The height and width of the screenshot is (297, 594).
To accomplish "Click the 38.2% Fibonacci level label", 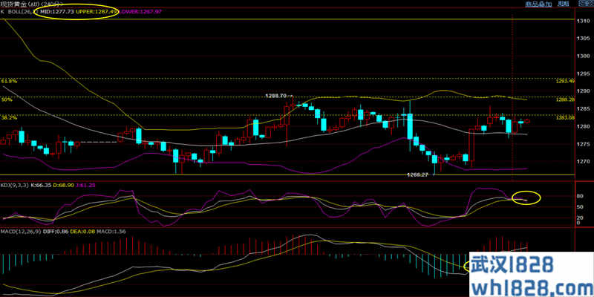I will (10, 117).
